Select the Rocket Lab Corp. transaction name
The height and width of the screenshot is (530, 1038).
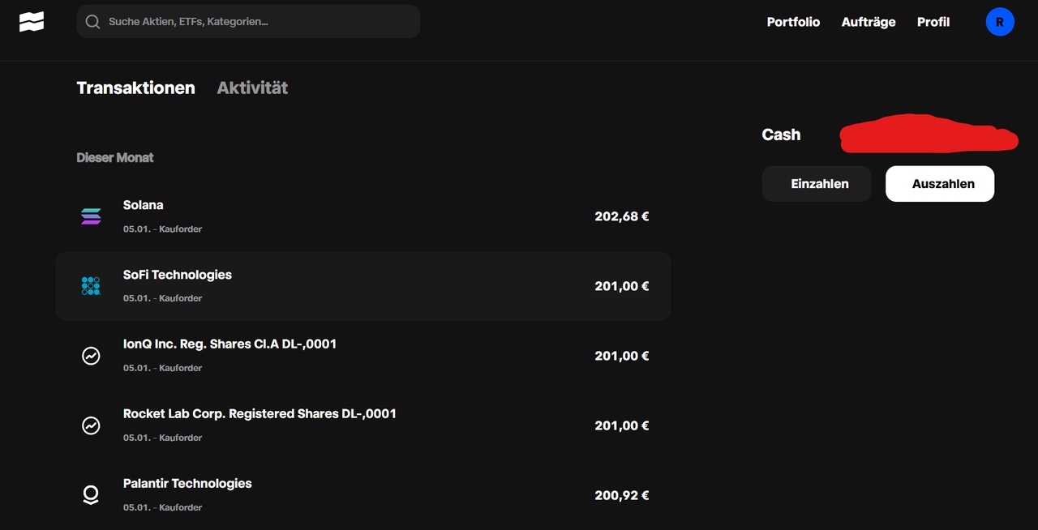259,414
